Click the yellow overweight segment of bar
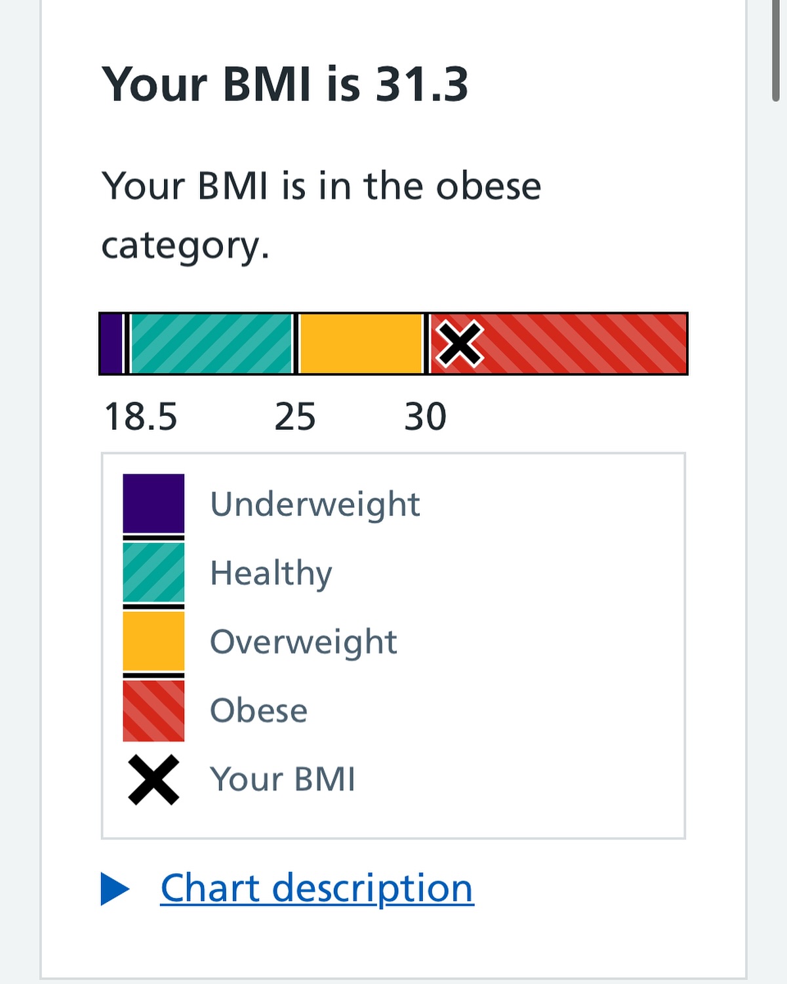Viewport: 787px width, 984px height. 361,344
